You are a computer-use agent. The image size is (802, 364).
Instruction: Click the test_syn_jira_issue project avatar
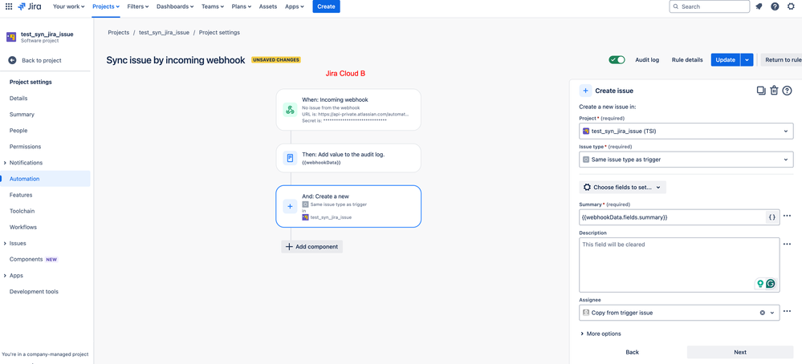click(11, 37)
